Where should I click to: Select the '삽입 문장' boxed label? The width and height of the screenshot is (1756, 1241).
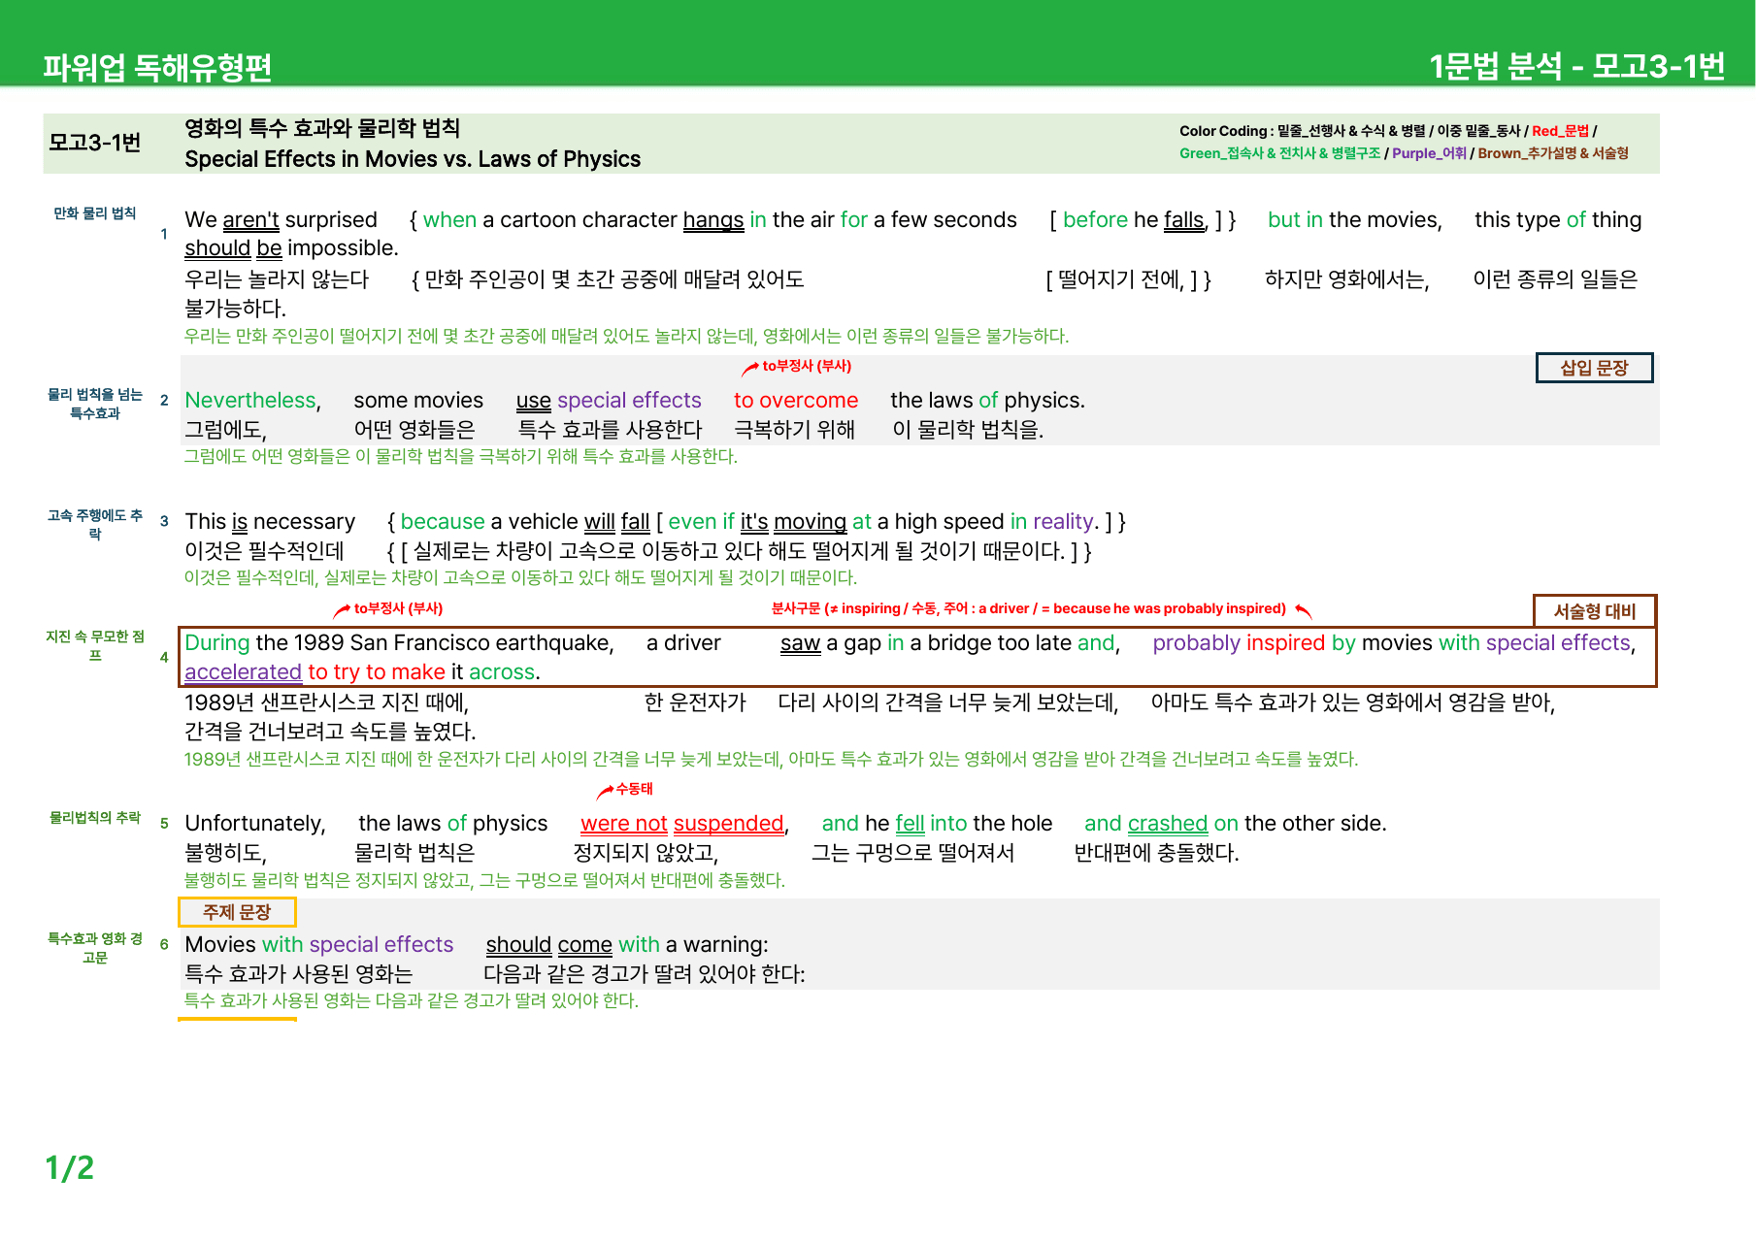pos(1594,368)
